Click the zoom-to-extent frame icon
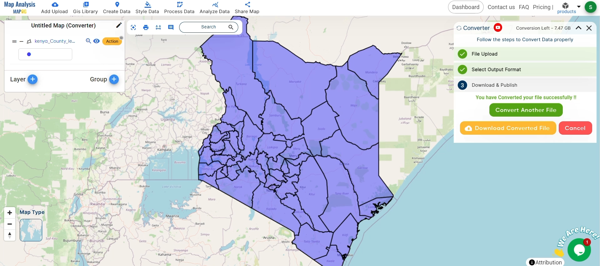 click(x=133, y=27)
